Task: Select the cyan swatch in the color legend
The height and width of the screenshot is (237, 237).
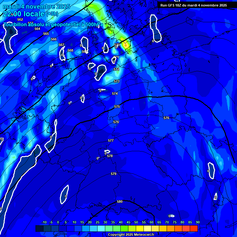Action: 101,228
